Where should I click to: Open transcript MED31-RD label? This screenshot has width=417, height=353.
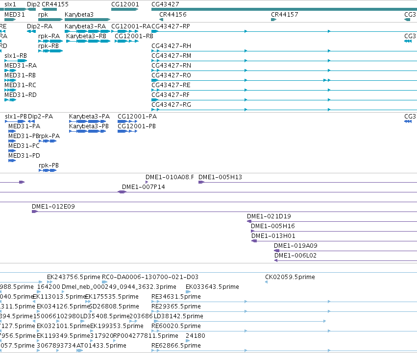tap(21, 95)
